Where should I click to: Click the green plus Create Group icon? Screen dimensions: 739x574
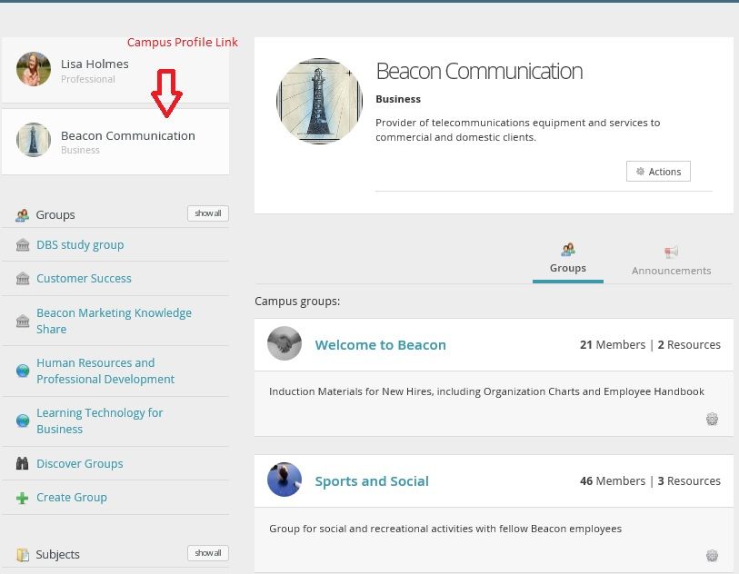22,498
